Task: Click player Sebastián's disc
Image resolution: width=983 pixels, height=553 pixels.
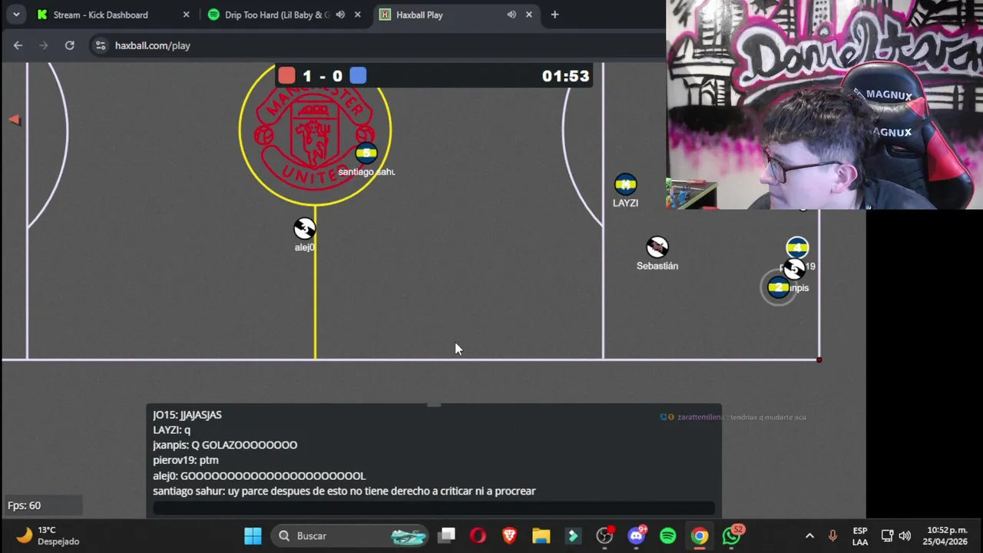Action: pos(657,247)
